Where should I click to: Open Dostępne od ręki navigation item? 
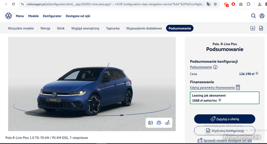click(x=78, y=16)
